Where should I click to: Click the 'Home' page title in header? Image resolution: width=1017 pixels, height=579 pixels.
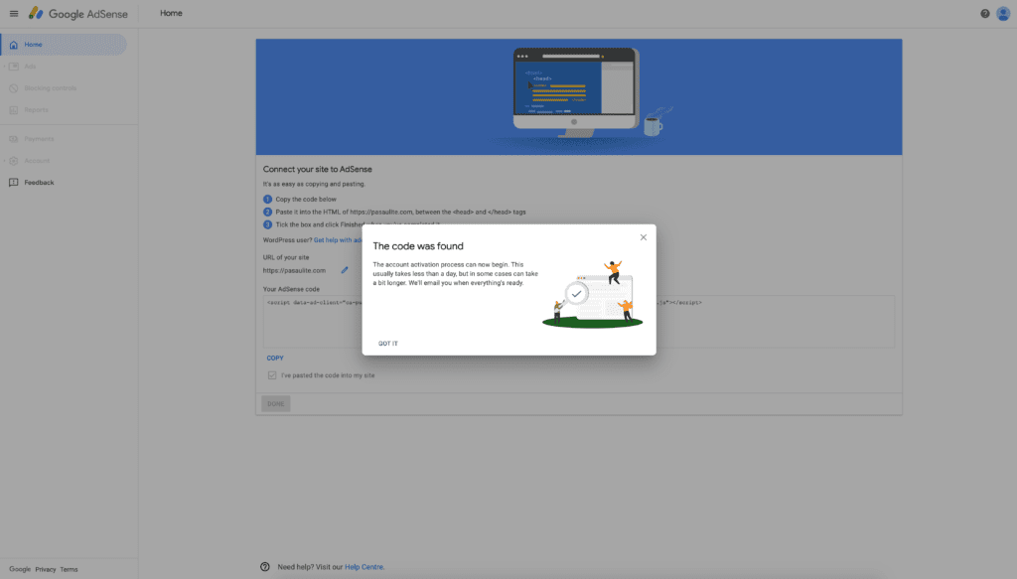click(x=171, y=13)
